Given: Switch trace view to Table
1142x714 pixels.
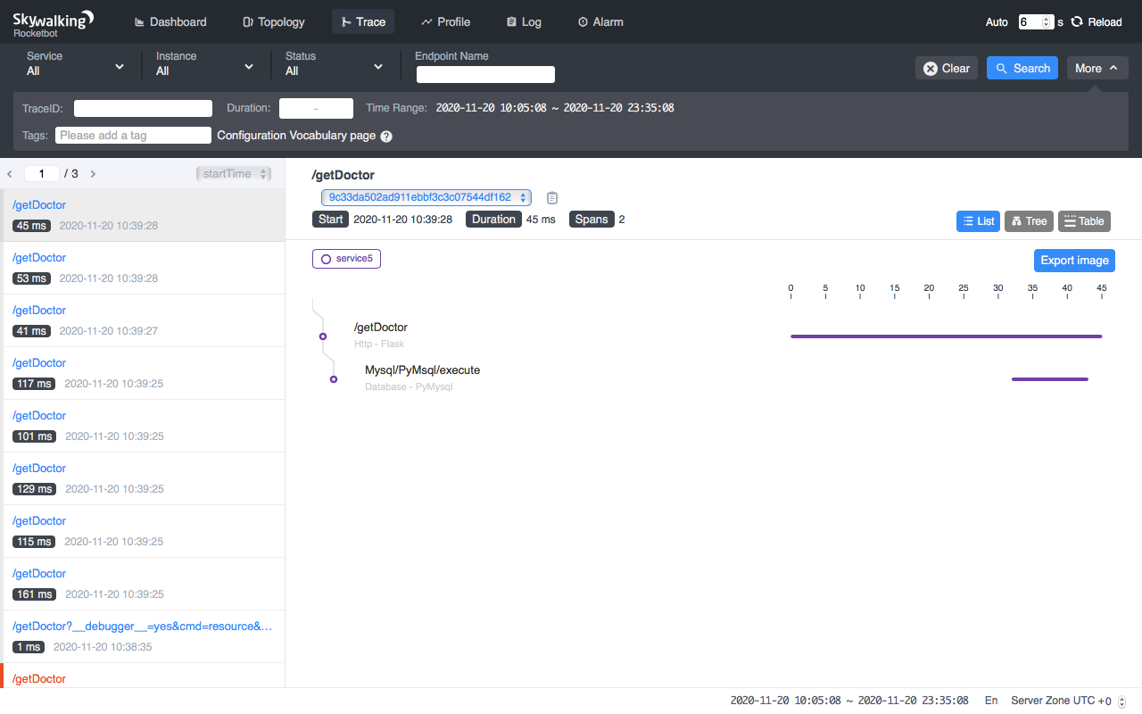Looking at the screenshot, I should 1084,221.
